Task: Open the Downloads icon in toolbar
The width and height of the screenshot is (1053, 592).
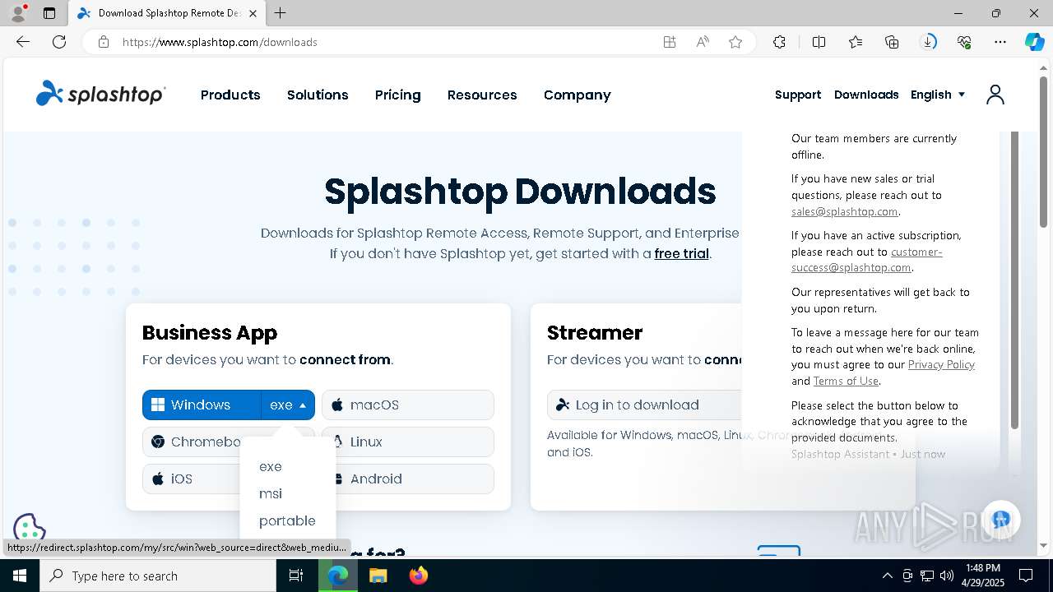Action: (x=928, y=42)
